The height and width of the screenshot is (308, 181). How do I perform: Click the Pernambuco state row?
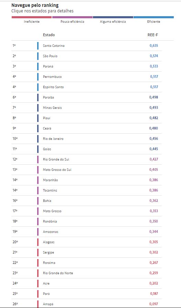(x=86, y=77)
